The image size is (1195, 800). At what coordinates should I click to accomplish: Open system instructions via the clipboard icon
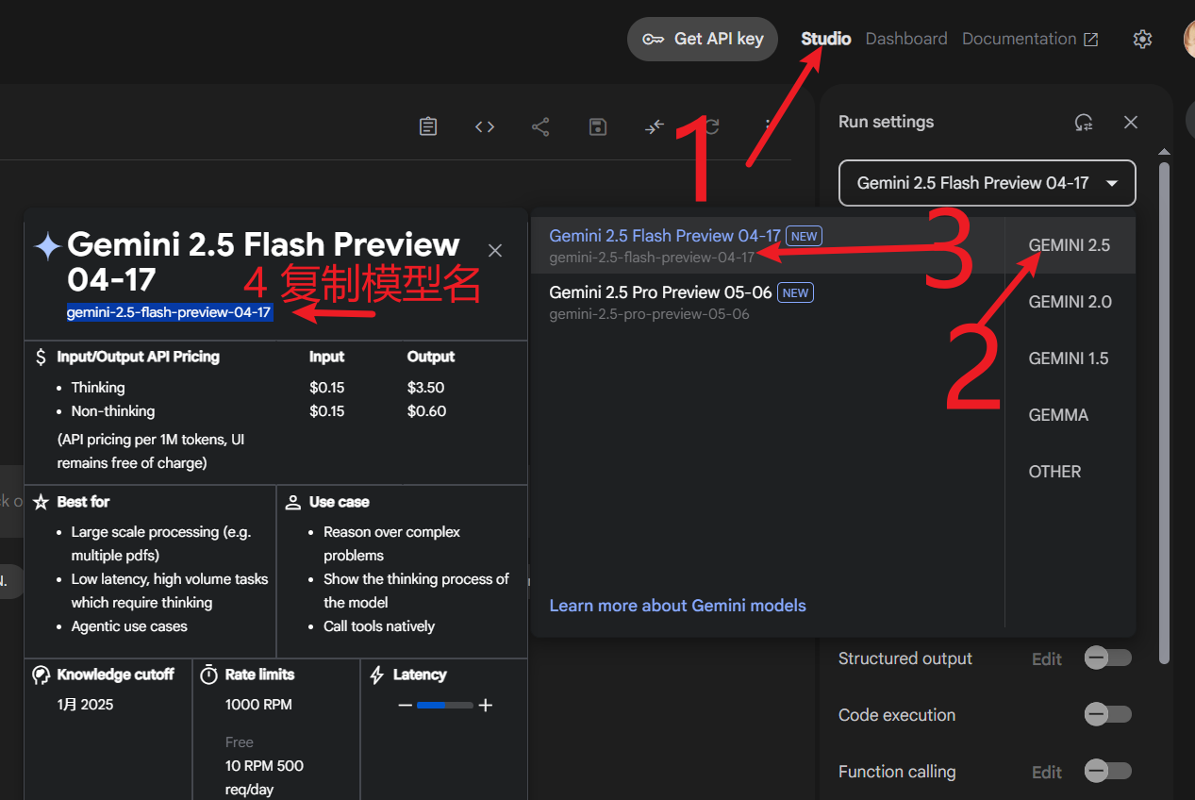[x=428, y=126]
